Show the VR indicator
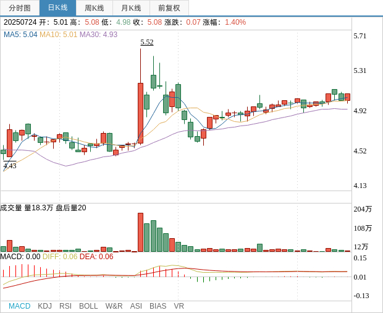Viewport: 383px width, 313px height. 179,306
